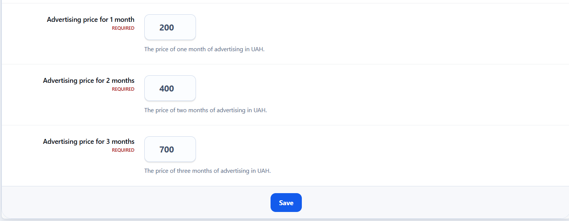
Task: Click the REQUIRED tag under the 2 months label
Action: [123, 89]
